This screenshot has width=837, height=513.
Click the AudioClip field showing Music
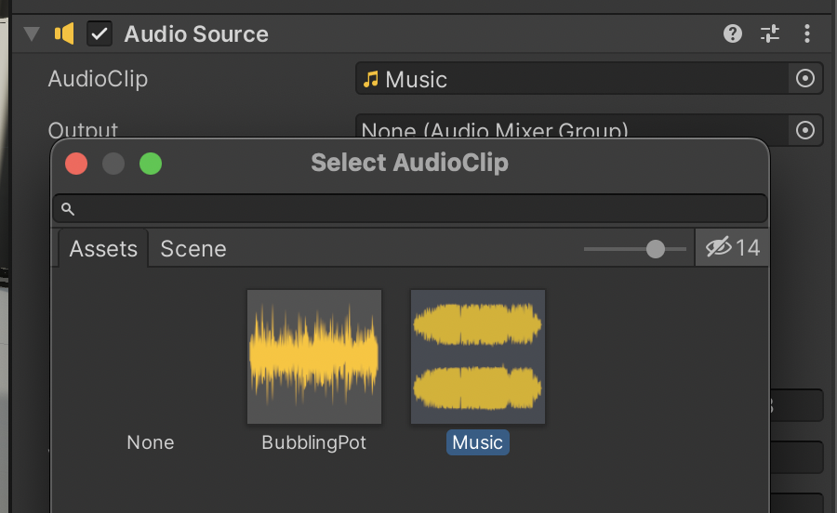[571, 79]
